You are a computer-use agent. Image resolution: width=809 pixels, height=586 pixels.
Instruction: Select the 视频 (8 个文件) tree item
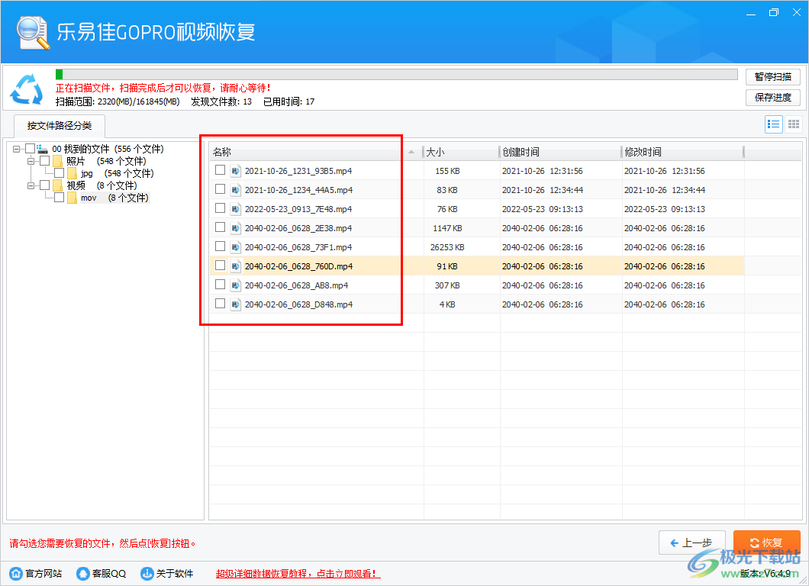point(102,185)
